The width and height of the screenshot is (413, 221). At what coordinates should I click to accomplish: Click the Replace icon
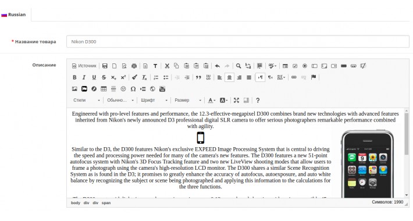tap(248, 66)
